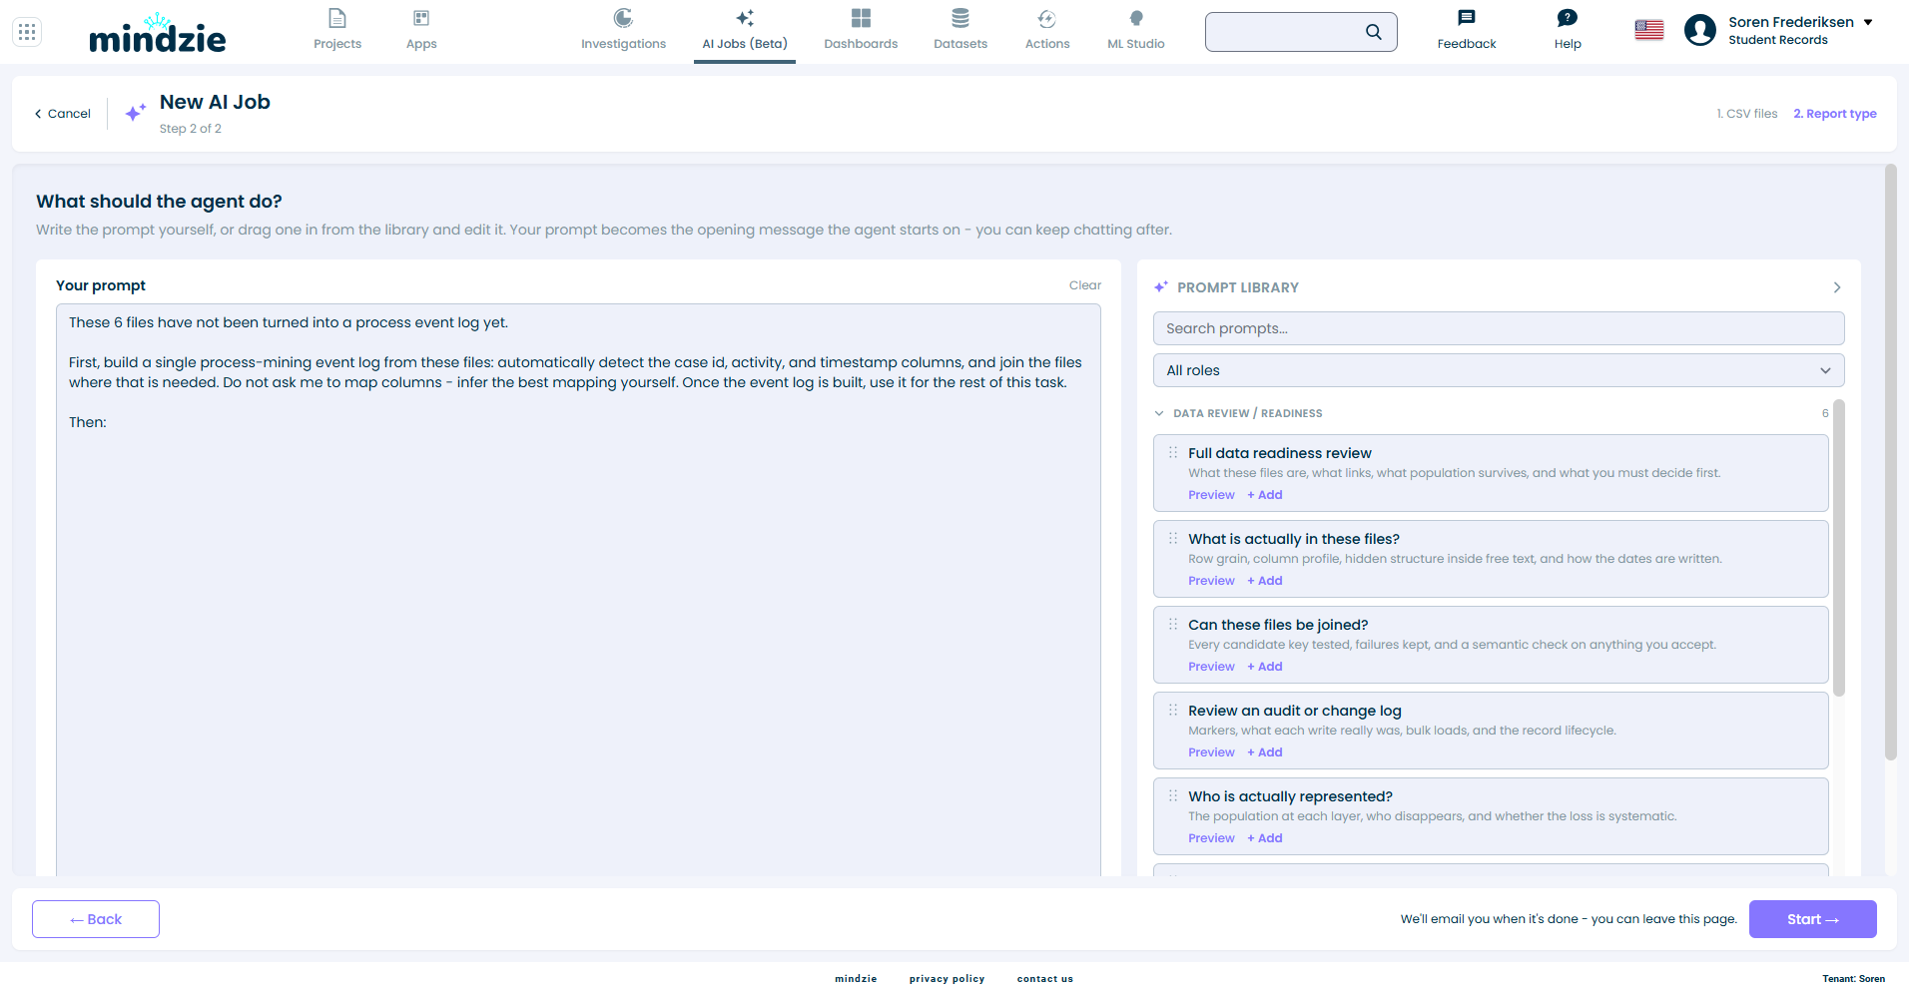The height and width of the screenshot is (994, 1909).
Task: Grab drag handle of What is actually in these files
Action: 1173,539
